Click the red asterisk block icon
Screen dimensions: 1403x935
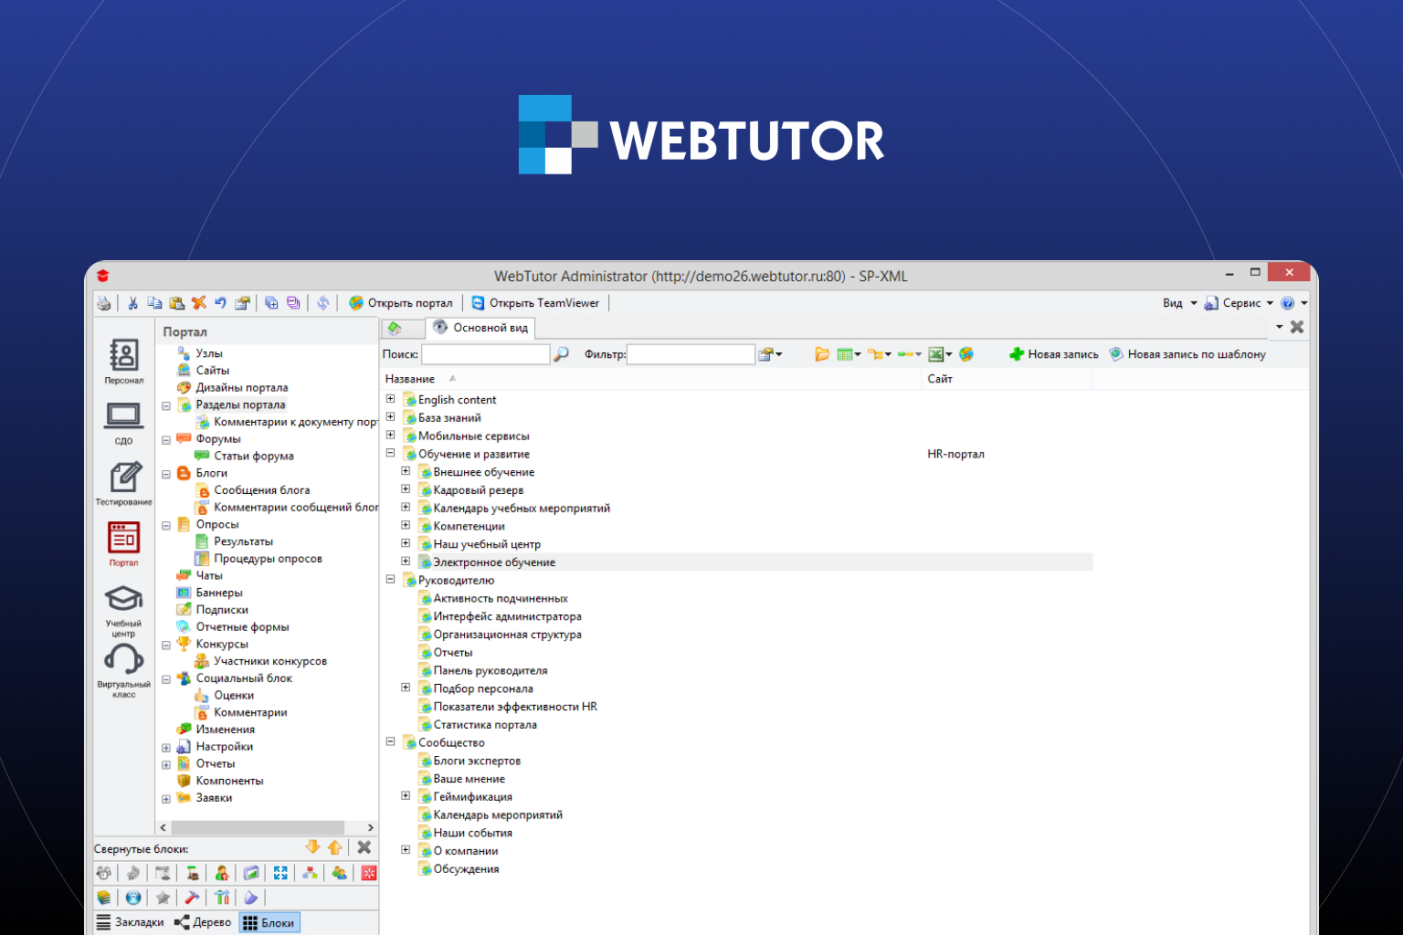coord(369,873)
